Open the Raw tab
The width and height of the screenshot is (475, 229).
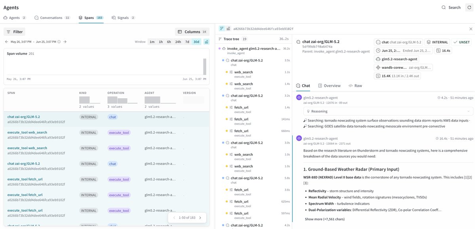[355, 86]
